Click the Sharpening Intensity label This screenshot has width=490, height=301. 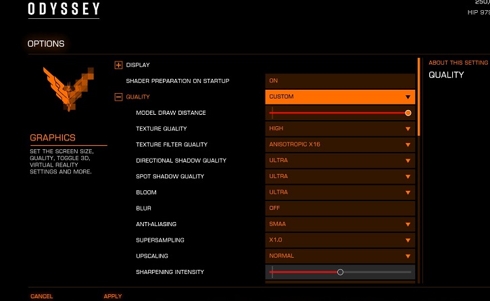pos(170,272)
